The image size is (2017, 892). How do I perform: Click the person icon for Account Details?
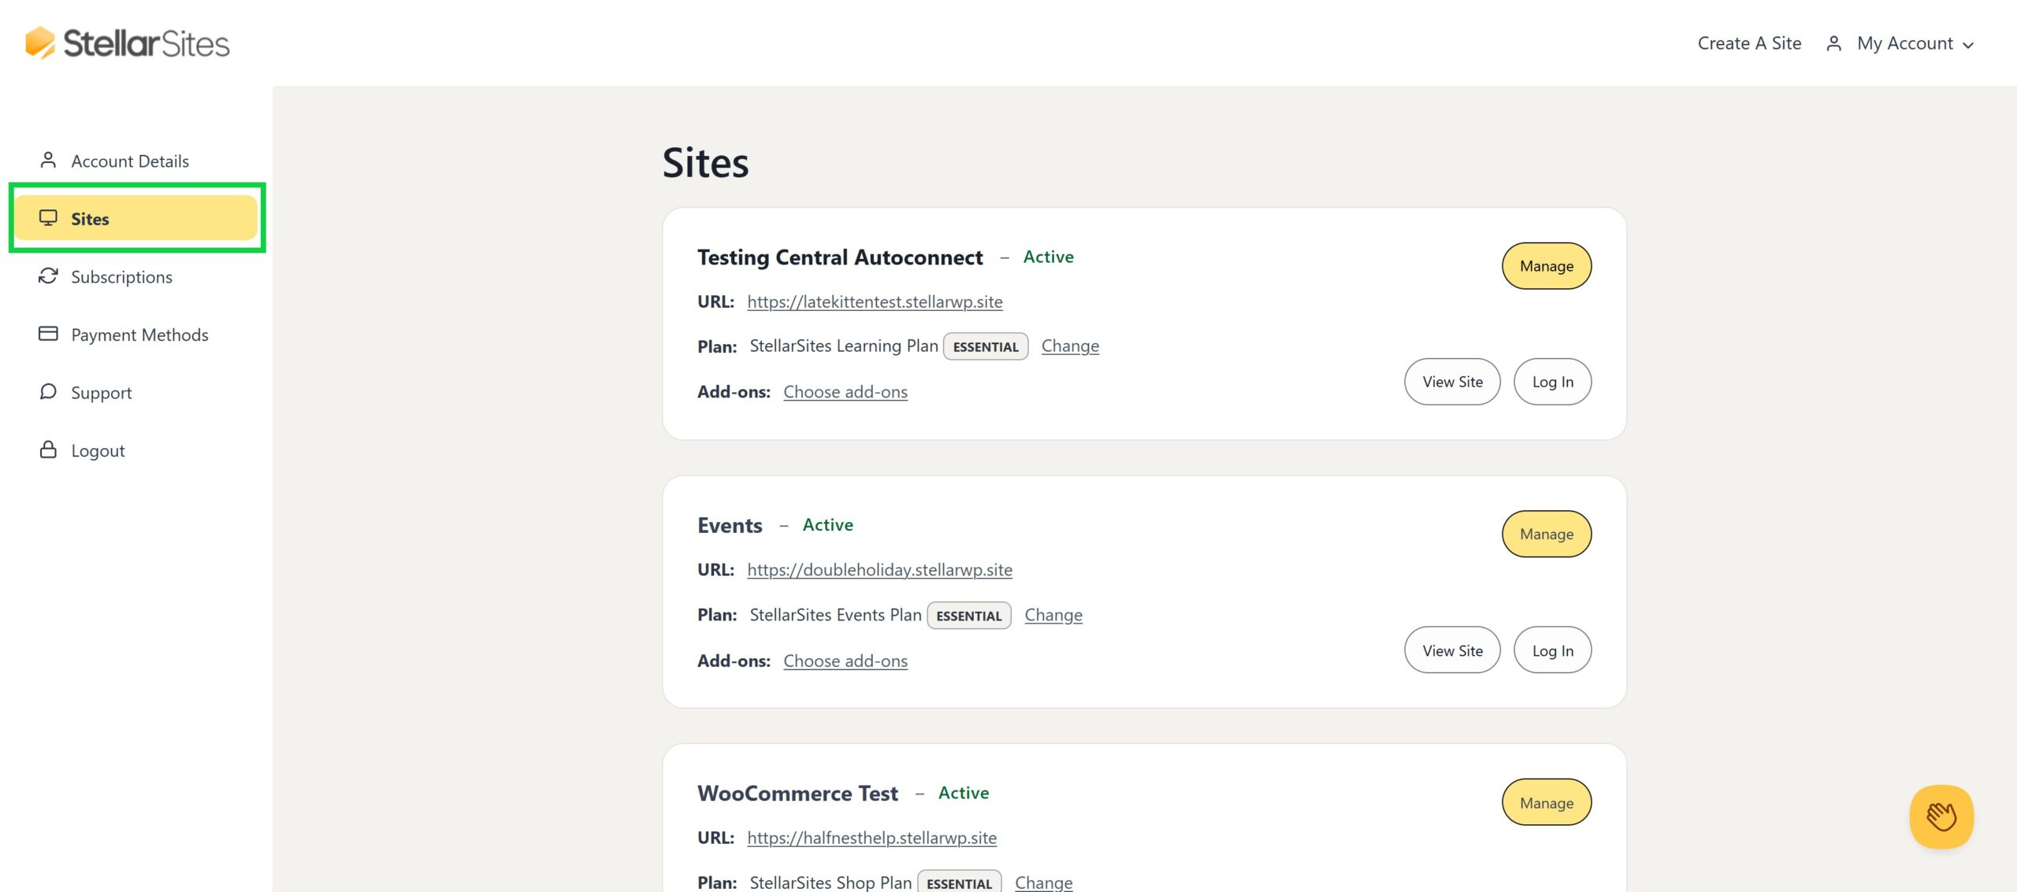pos(49,160)
